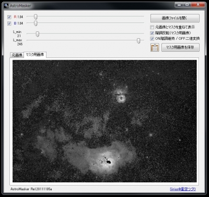This screenshot has height=197, width=209.
Task: Enable overlaying the original image and mask
Action: 152,27
